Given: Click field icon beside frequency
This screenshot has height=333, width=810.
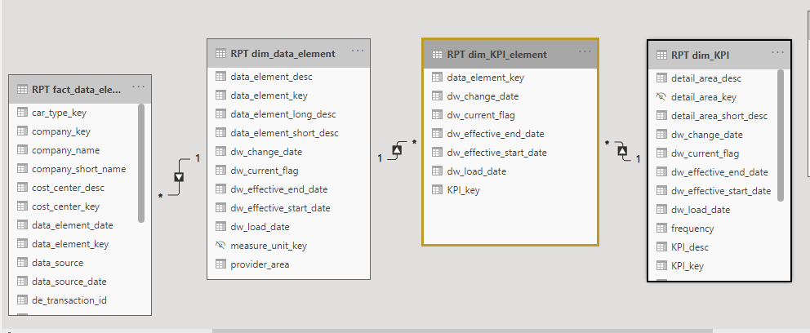Looking at the screenshot, I should [661, 229].
